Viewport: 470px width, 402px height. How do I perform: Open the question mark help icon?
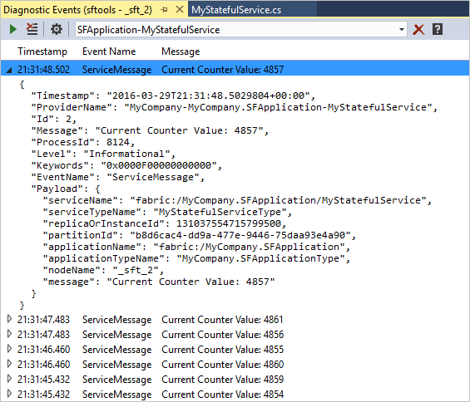tap(438, 29)
